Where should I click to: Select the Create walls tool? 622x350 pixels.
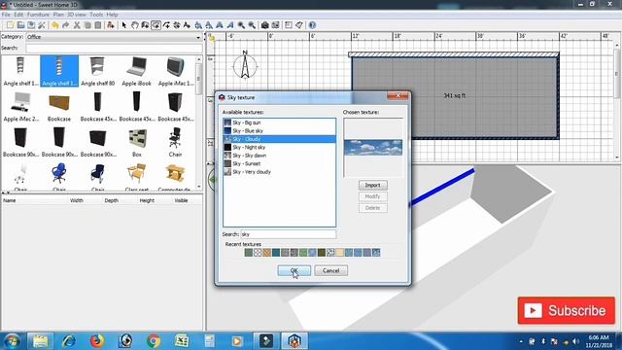click(x=145, y=25)
